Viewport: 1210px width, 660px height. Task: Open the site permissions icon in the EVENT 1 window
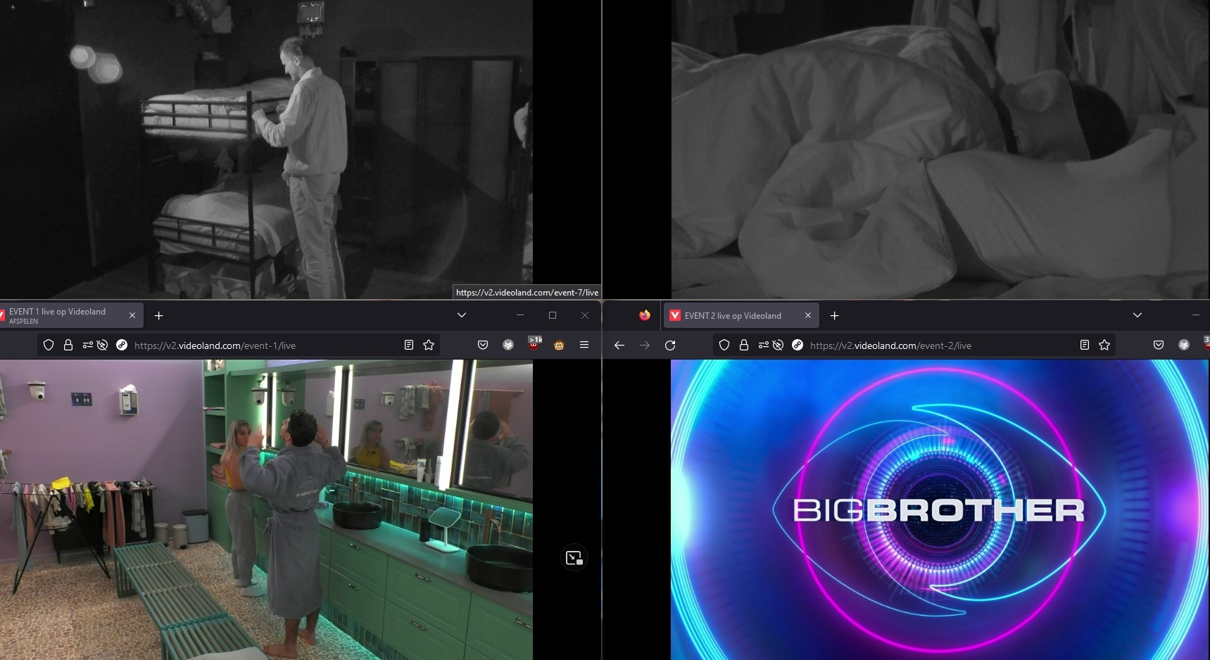point(87,345)
